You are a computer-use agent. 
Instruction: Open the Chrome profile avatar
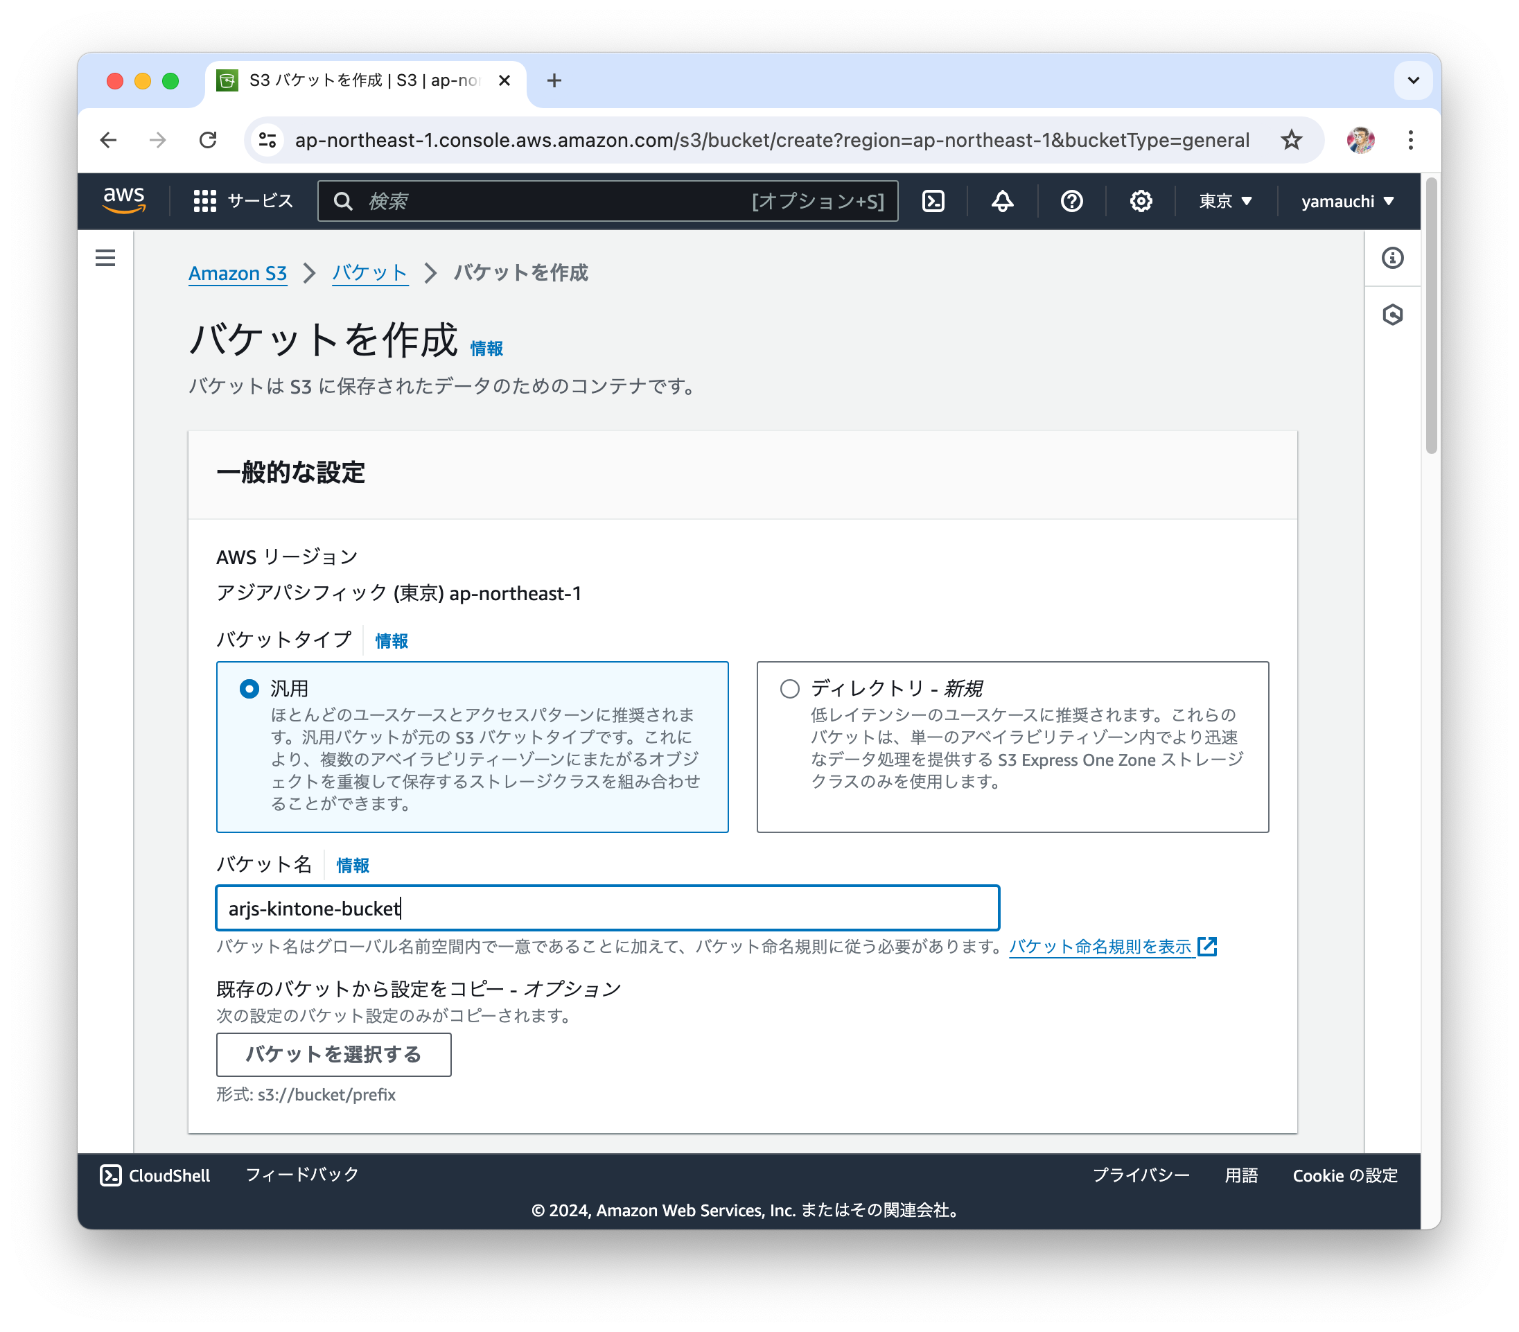1360,140
